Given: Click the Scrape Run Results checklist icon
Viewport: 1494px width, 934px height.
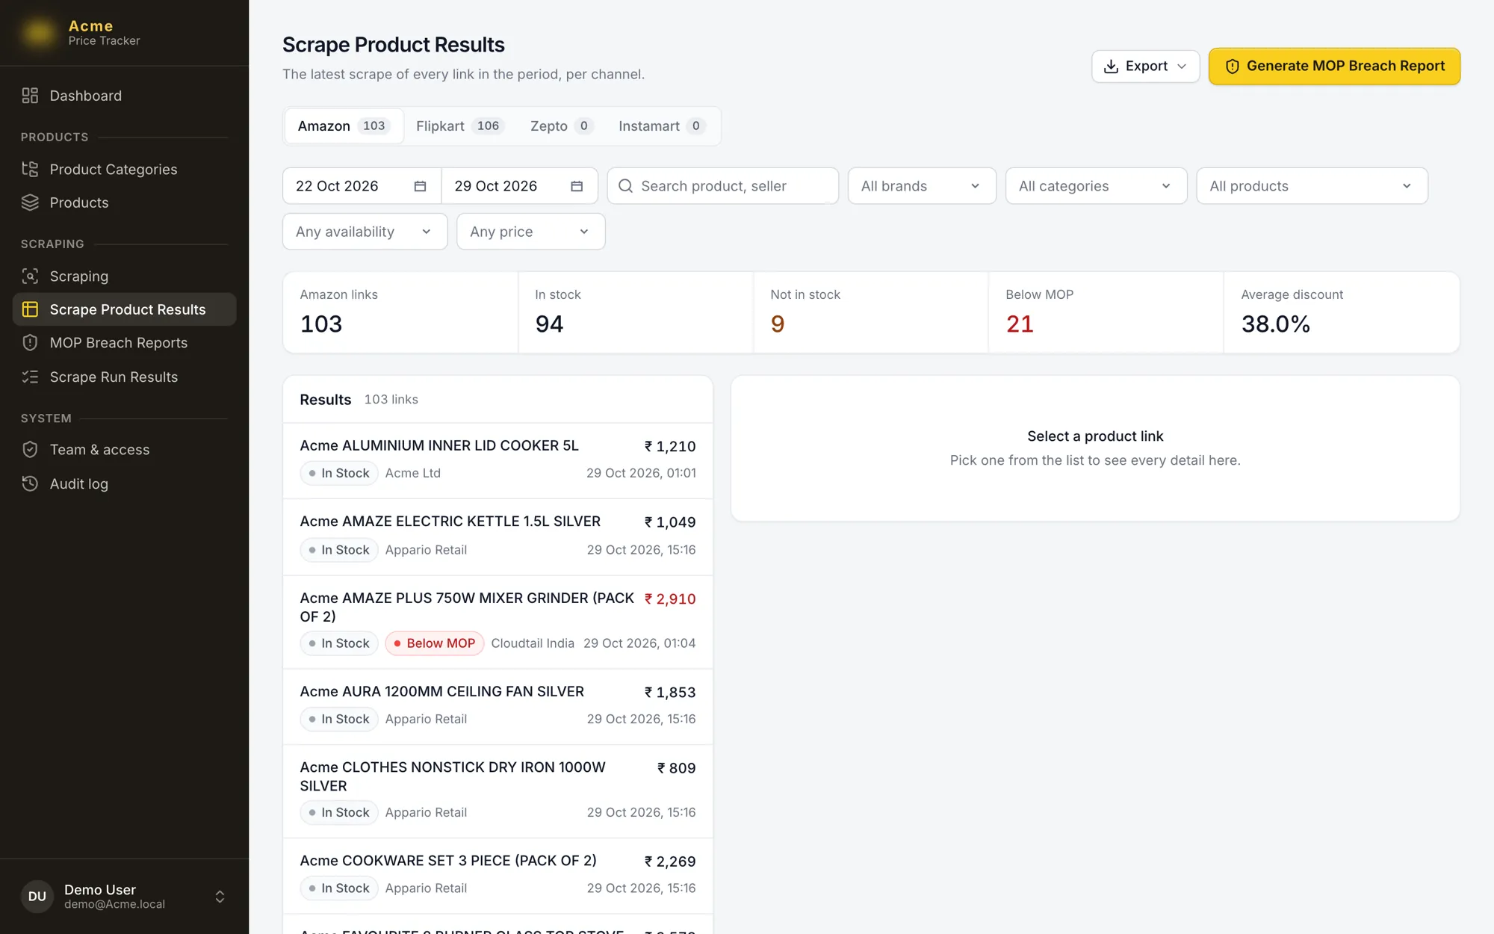Looking at the screenshot, I should [30, 377].
